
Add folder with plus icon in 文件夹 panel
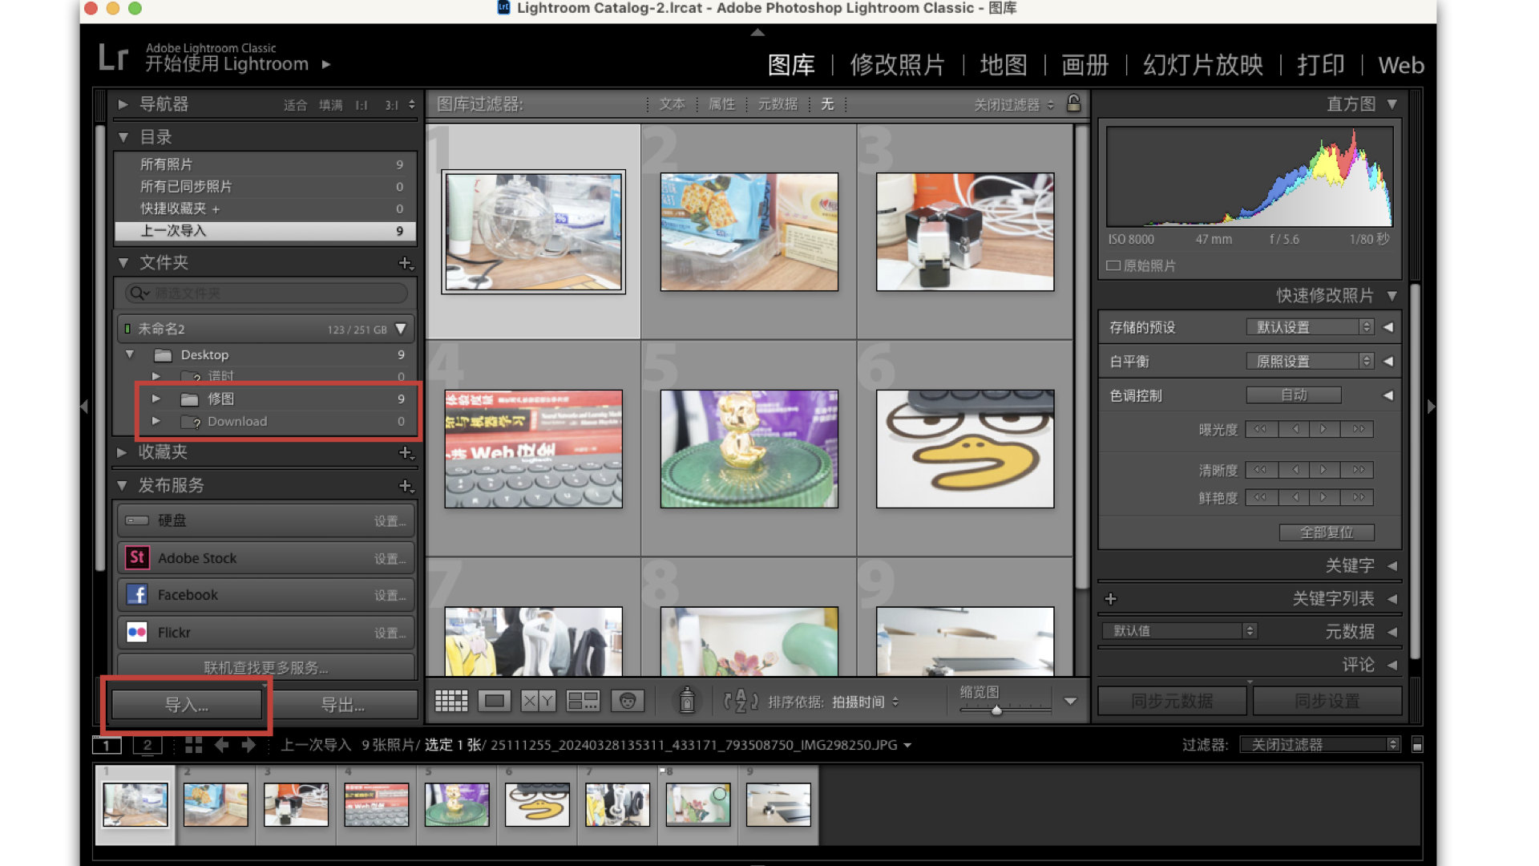[406, 263]
